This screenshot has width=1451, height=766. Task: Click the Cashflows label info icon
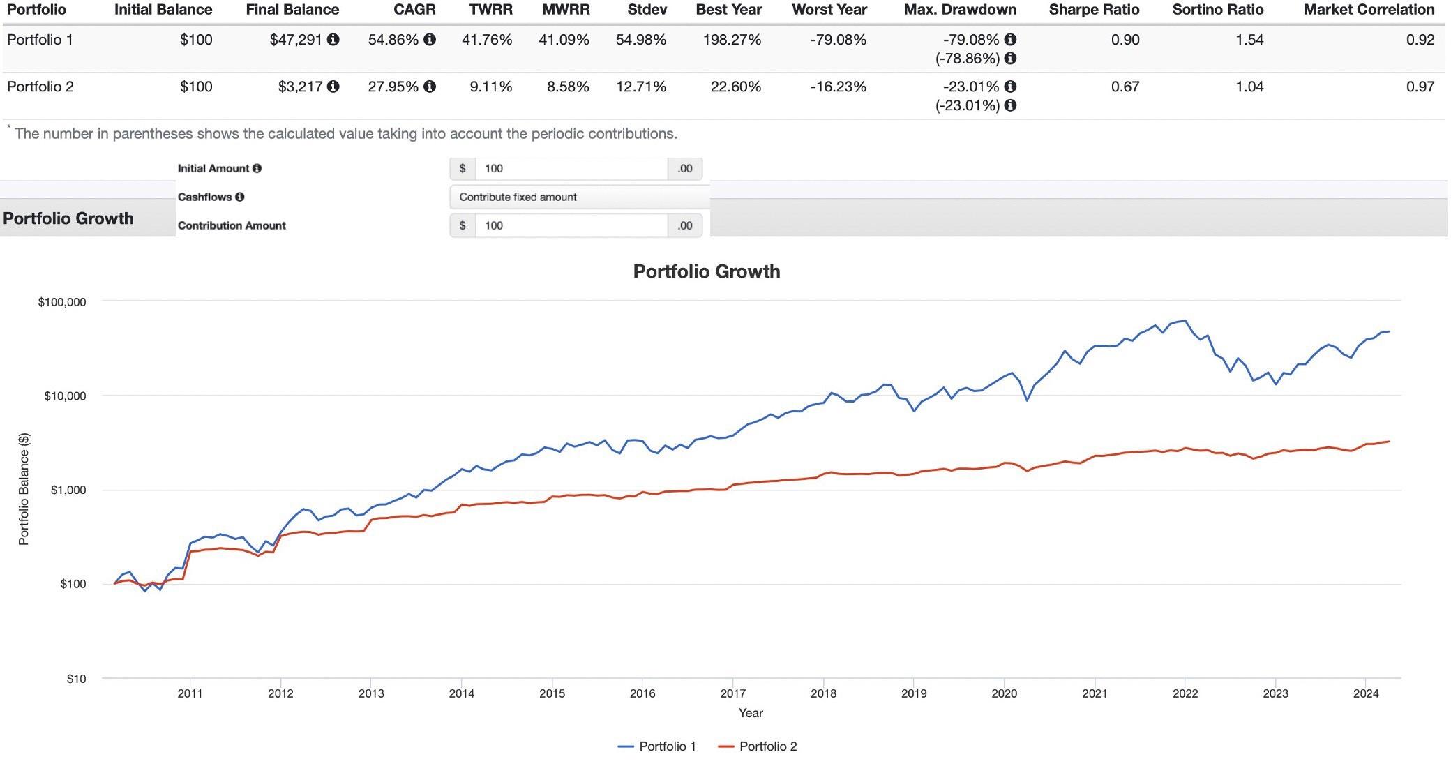pyautogui.click(x=239, y=197)
